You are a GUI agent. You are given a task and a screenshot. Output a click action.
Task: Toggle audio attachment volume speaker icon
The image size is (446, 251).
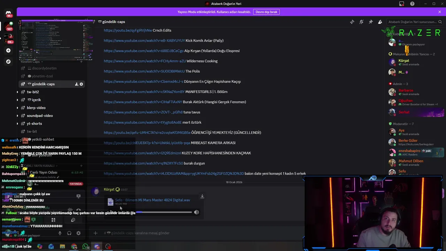point(197,212)
